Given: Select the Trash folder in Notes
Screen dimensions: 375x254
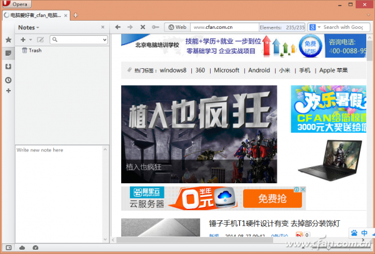Looking at the screenshot, I should coord(32,51).
